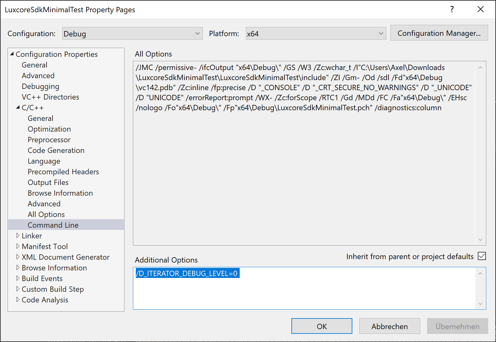496x342 pixels.
Task: Select the Code Generation page
Action: coord(56,150)
